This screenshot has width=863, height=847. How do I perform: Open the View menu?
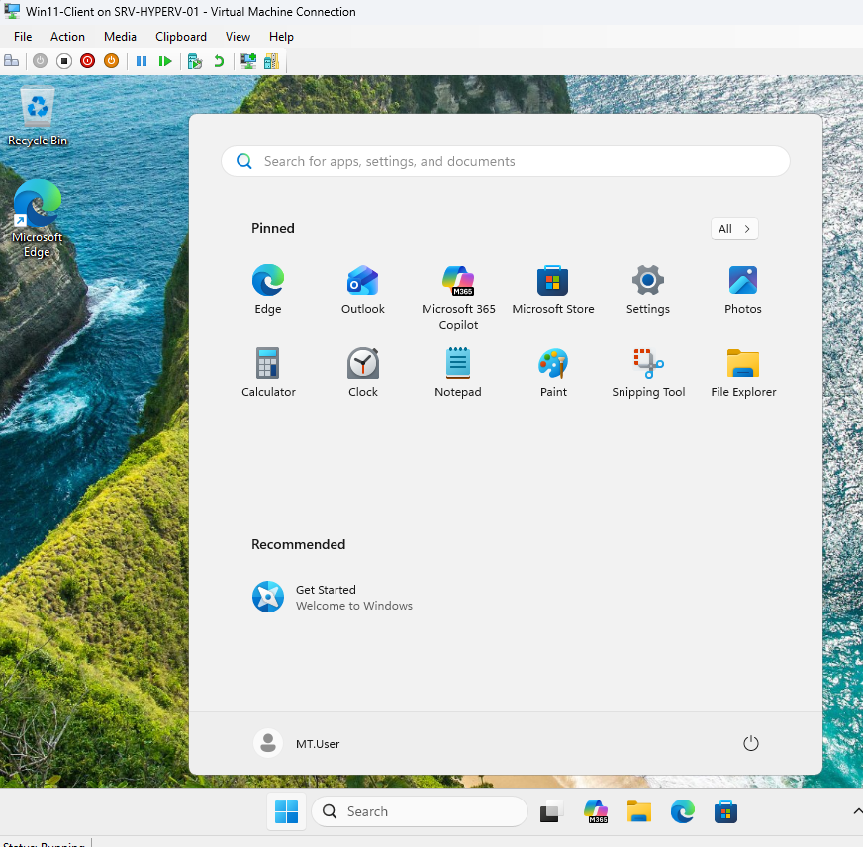(238, 37)
